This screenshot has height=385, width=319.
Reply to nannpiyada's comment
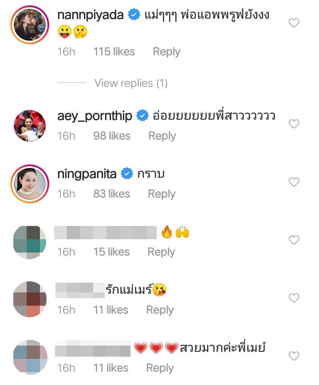pyautogui.click(x=166, y=52)
